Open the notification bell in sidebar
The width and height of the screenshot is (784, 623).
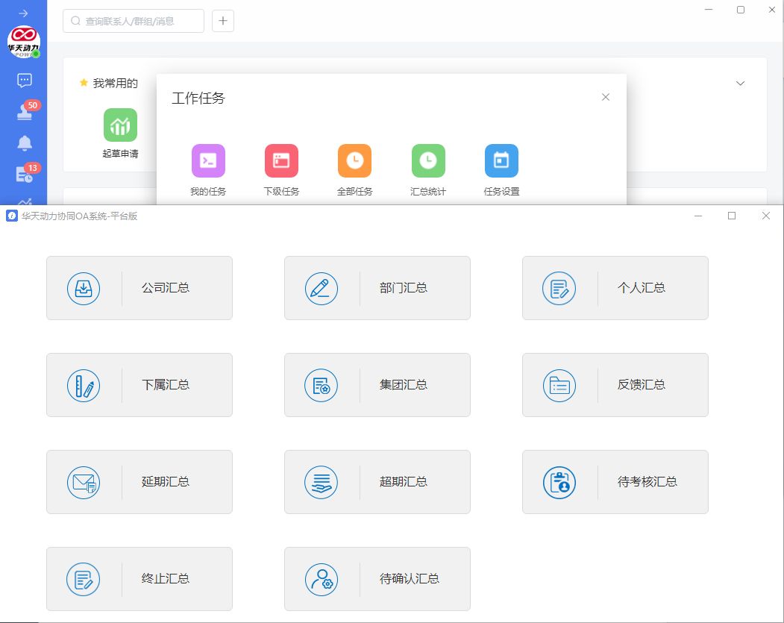24,143
